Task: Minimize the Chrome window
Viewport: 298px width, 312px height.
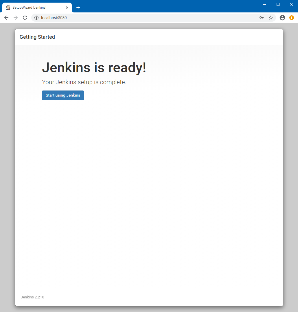Action: [x=265, y=4]
